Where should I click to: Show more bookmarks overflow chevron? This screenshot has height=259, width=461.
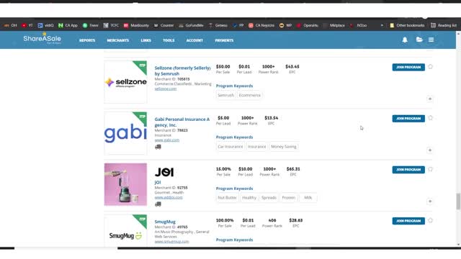382,26
